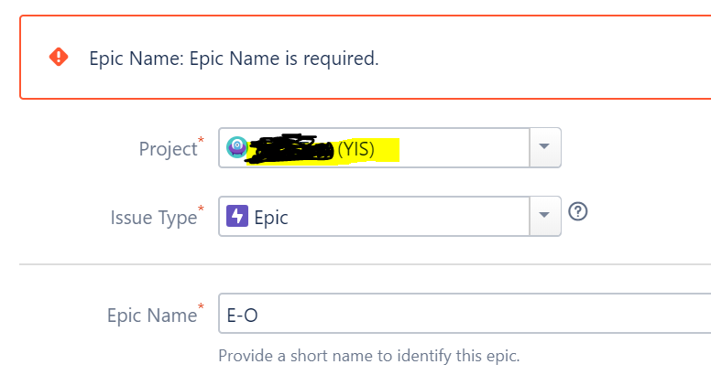Click the red asterisk beside Project label
Screen dimensions: 711x375
click(x=202, y=141)
